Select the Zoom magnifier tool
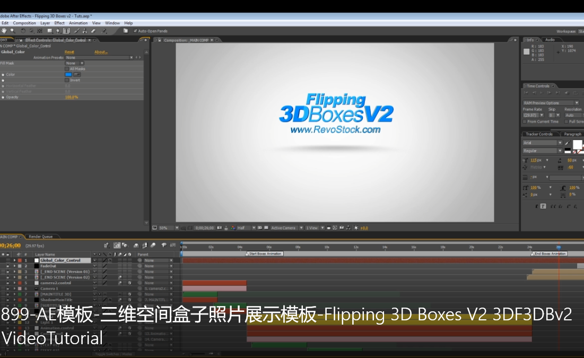This screenshot has height=358, width=584. [x=12, y=31]
